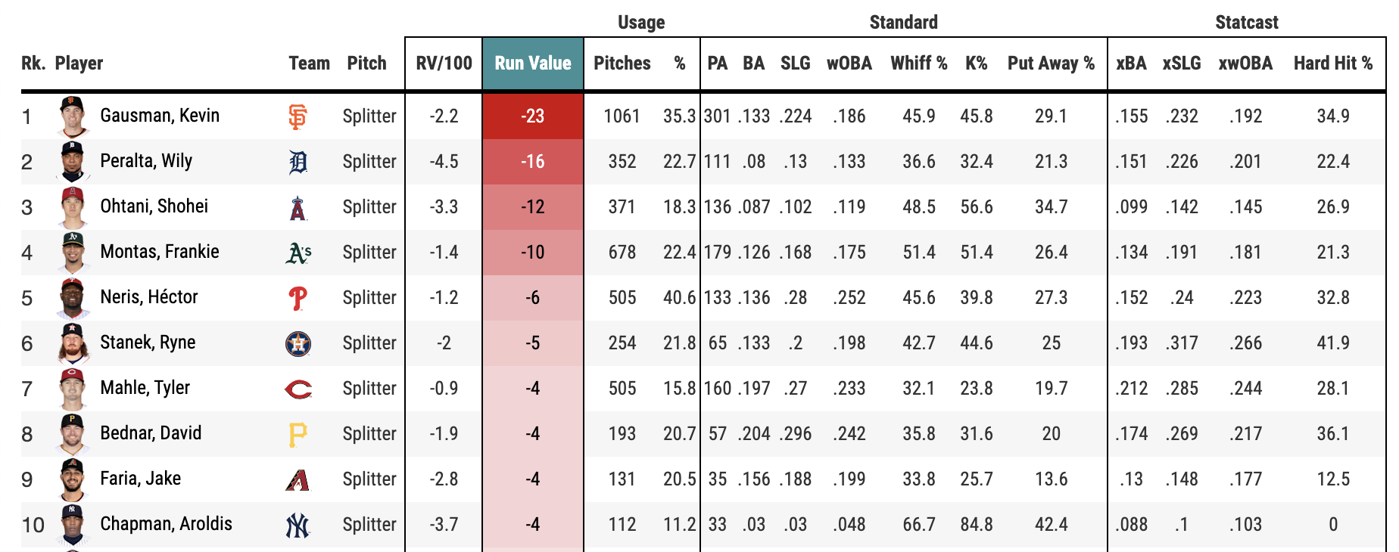Click the Philadelphia Phillies team logo

click(x=298, y=298)
